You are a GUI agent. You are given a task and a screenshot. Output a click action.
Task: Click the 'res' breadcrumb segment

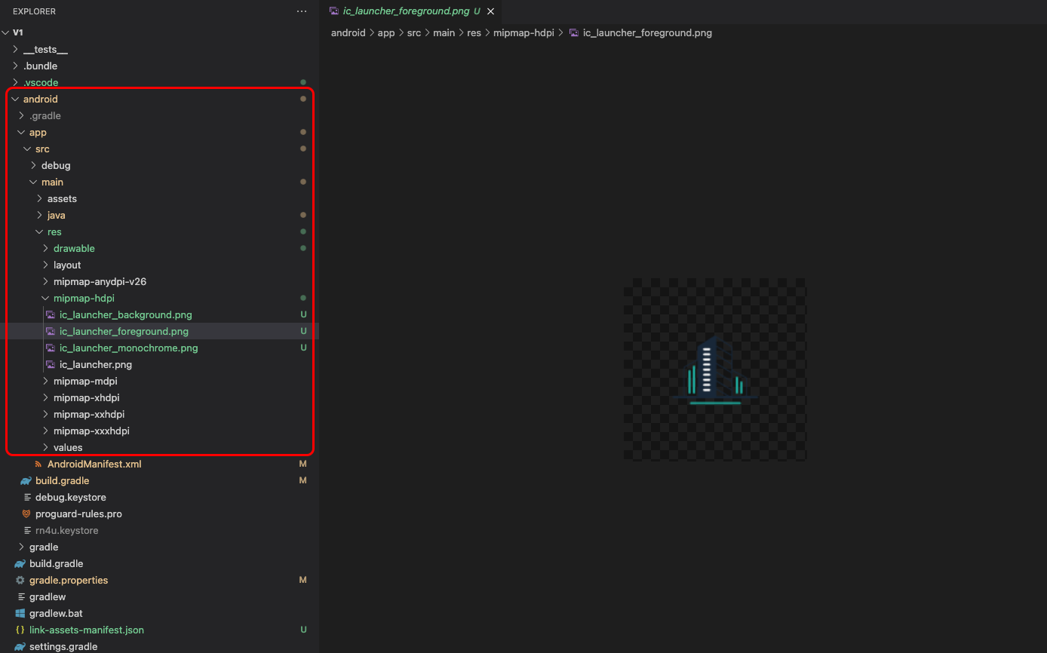[x=474, y=33]
